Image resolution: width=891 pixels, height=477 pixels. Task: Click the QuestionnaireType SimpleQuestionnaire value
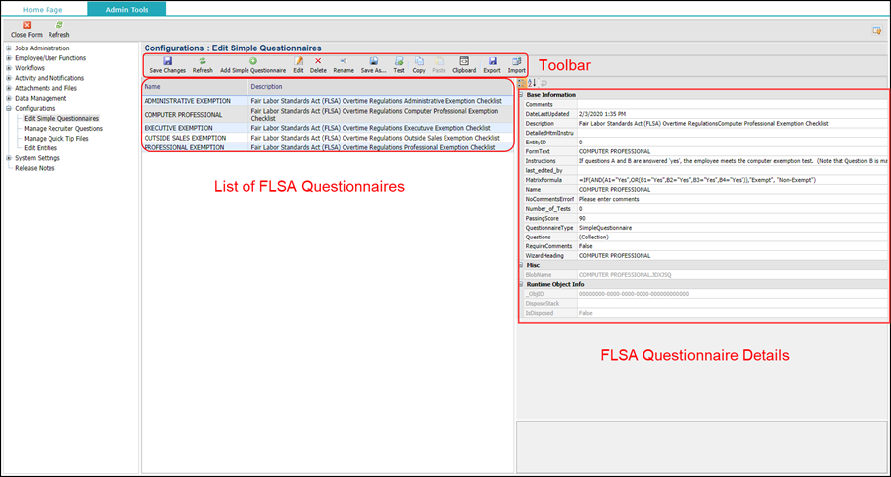coord(733,228)
